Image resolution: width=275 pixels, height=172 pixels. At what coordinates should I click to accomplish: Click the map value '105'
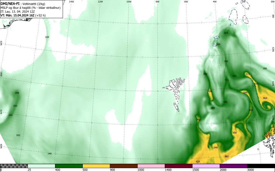47,37
